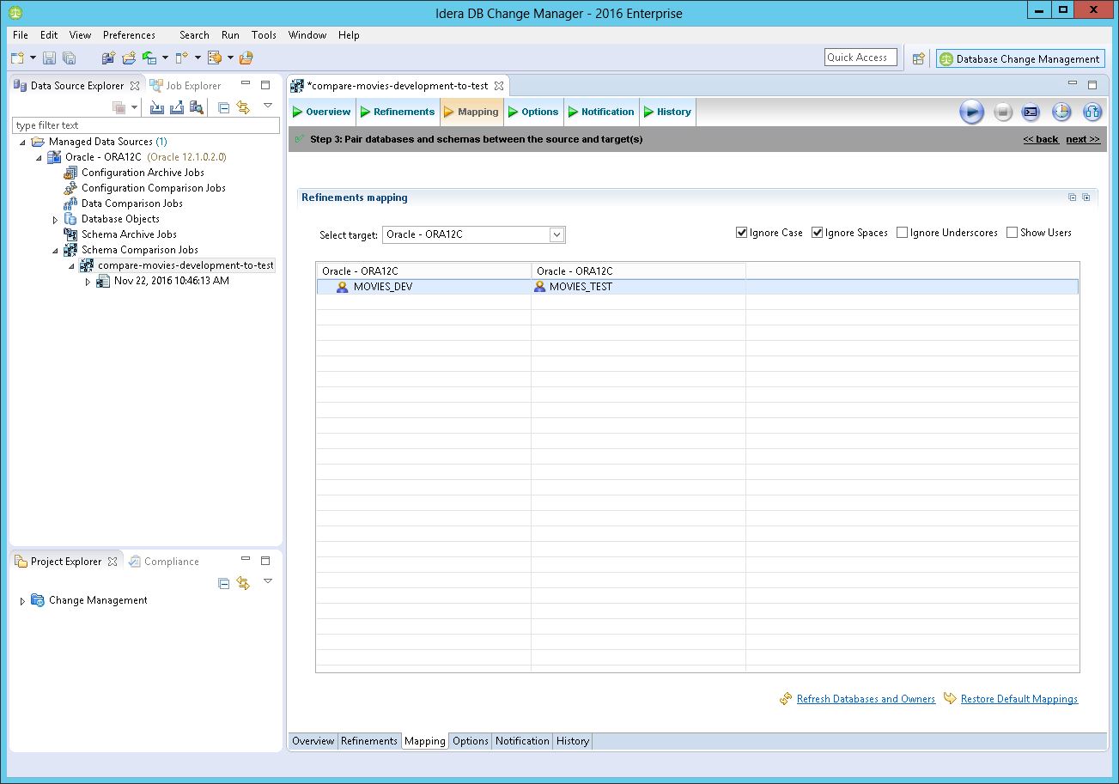The height and width of the screenshot is (784, 1119).
Task: Expand the Nov 22, 2016 10:46:13 AM node
Action: 88,282
